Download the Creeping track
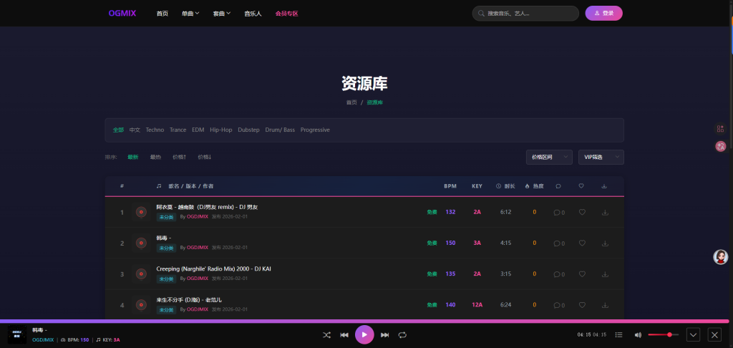Viewport: 733px width, 348px height. [x=605, y=274]
